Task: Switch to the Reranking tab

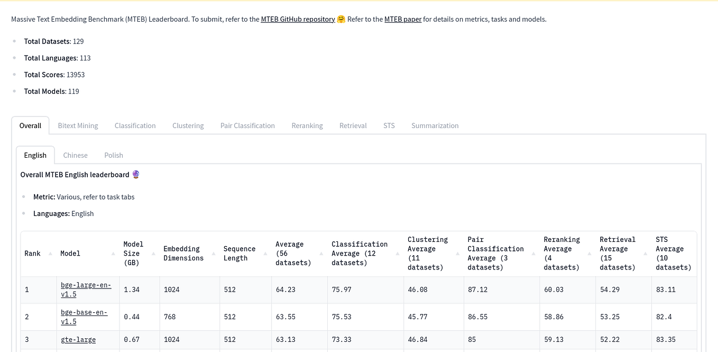Action: click(x=307, y=125)
